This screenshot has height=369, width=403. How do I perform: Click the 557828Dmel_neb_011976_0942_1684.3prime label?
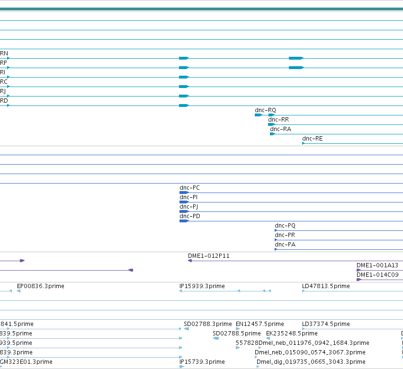click(302, 343)
